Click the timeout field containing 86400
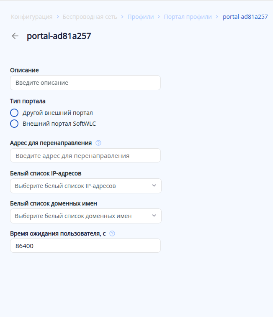 tap(85, 246)
